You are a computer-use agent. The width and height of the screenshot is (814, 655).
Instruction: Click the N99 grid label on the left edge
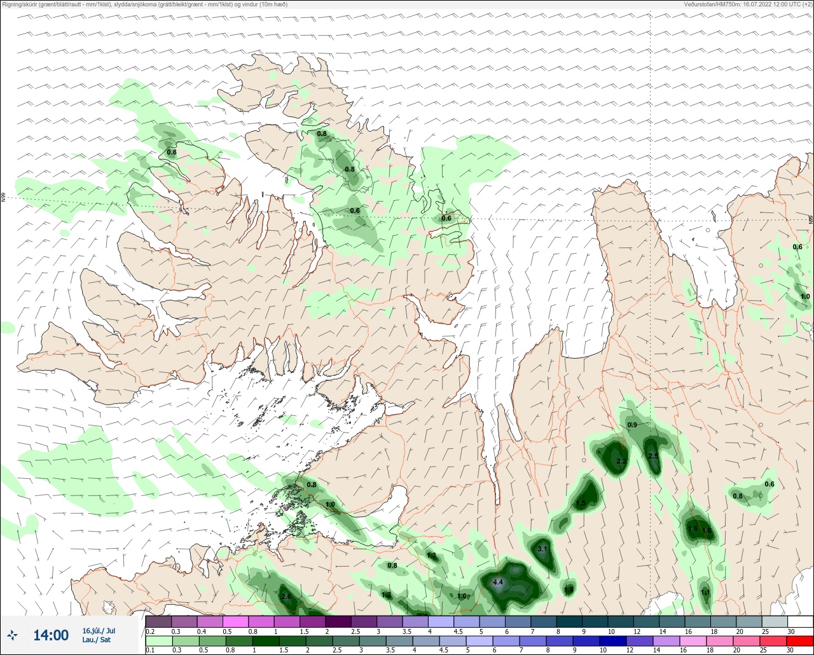pyautogui.click(x=3, y=198)
